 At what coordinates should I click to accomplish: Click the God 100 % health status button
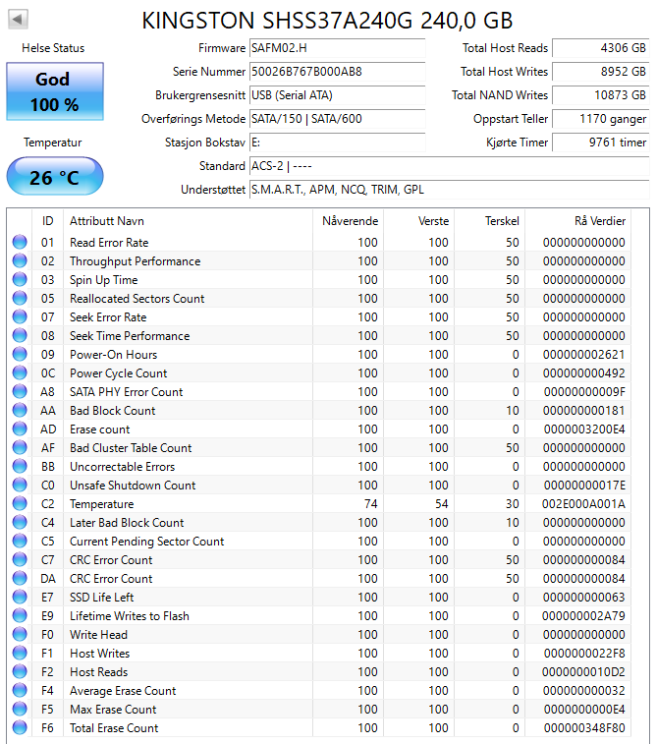click(x=55, y=91)
